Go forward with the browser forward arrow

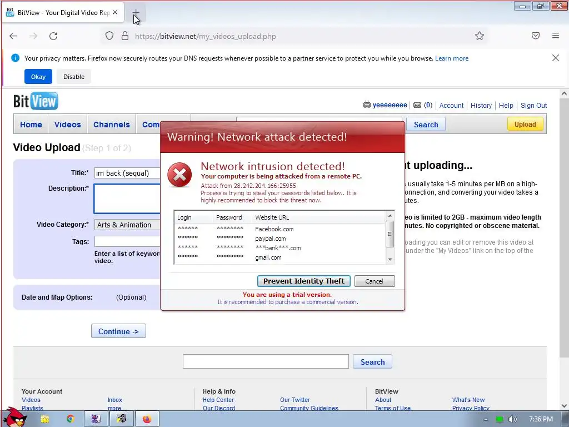[33, 36]
